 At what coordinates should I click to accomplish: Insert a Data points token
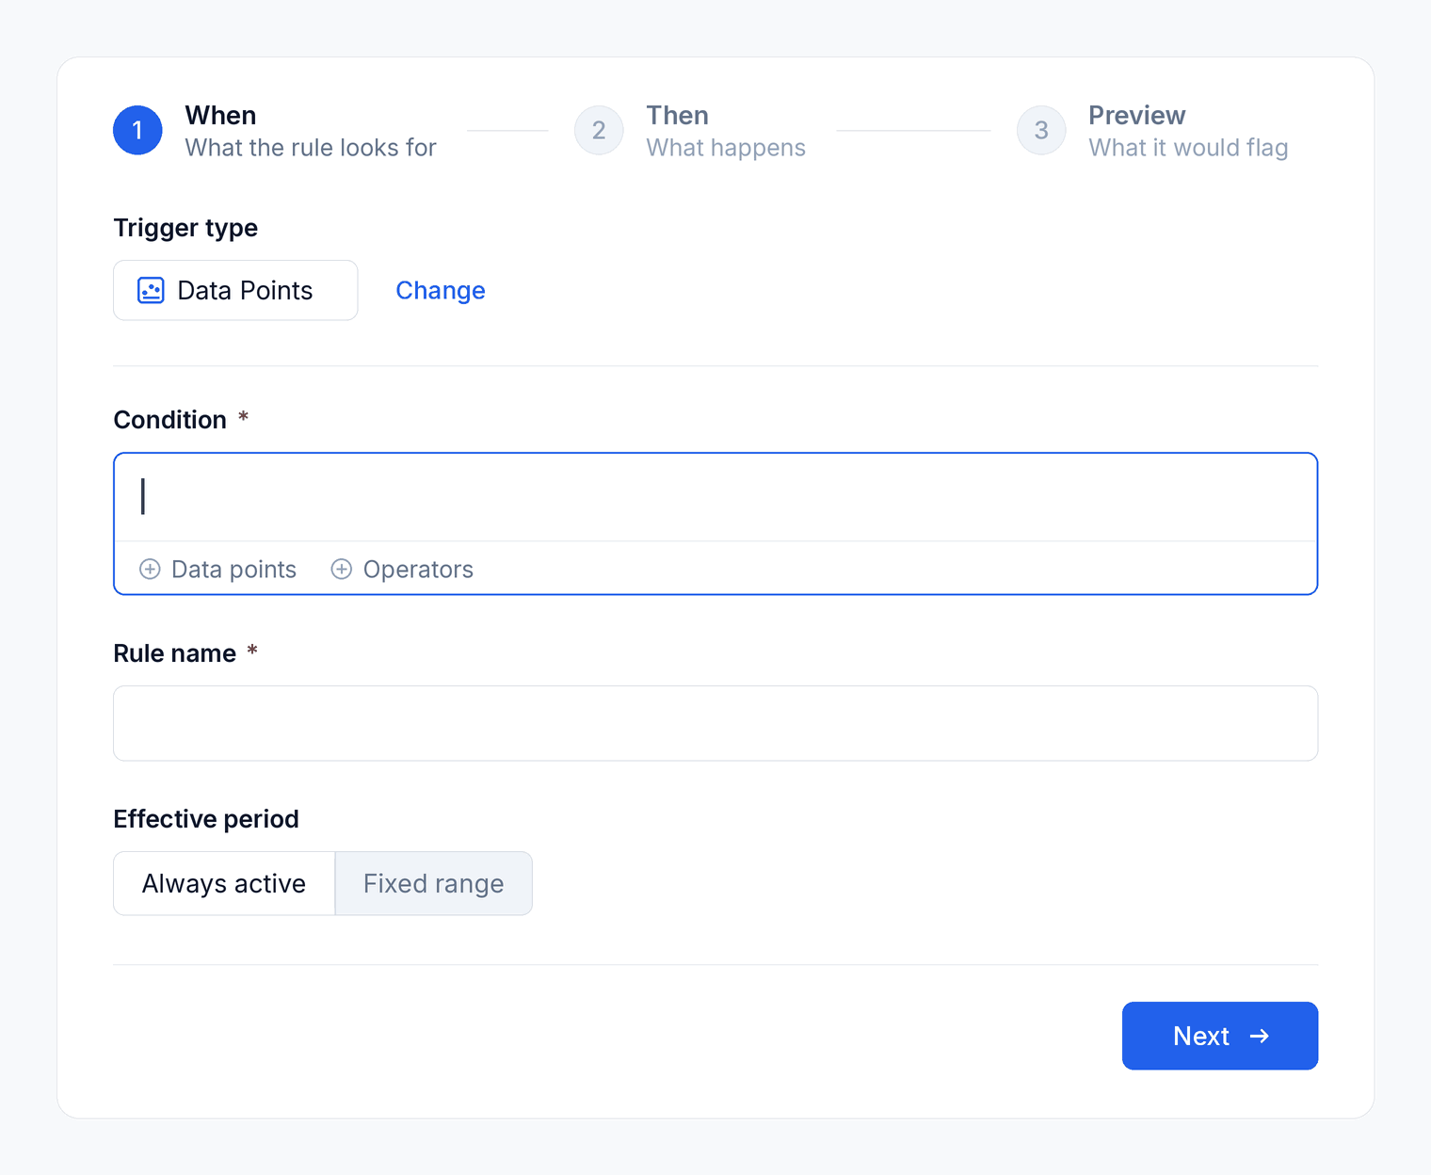pyautogui.click(x=217, y=569)
